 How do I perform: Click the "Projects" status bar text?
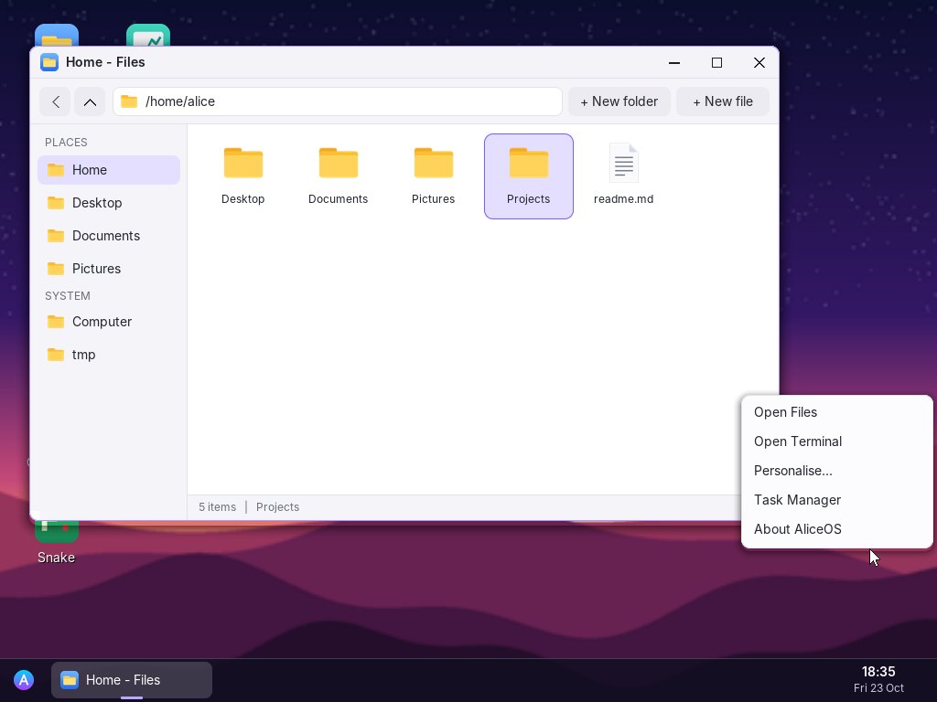click(278, 506)
